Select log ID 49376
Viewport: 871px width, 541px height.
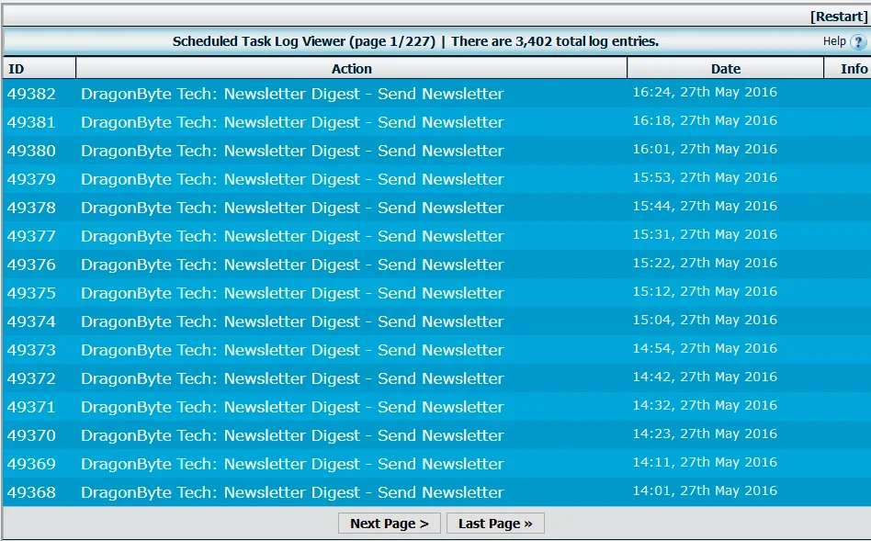tap(31, 265)
